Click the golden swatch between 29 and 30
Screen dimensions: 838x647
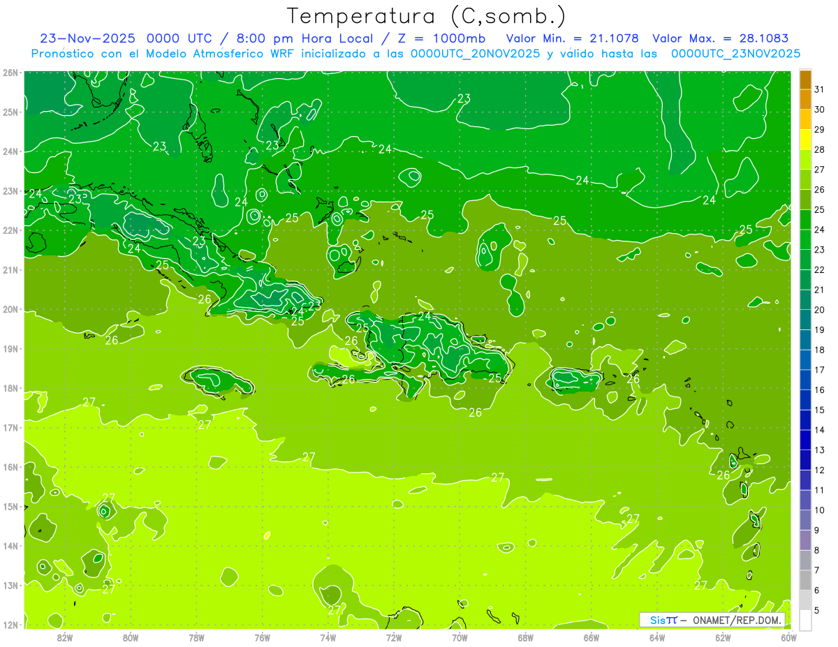pos(805,119)
